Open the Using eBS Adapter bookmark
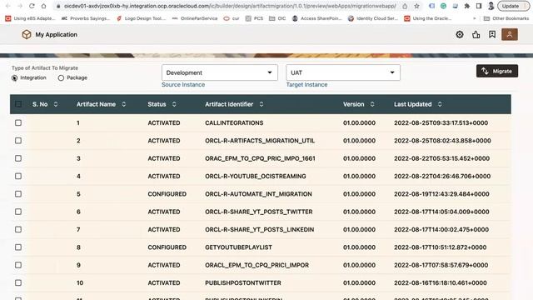The width and height of the screenshot is (533, 300). click(x=30, y=18)
